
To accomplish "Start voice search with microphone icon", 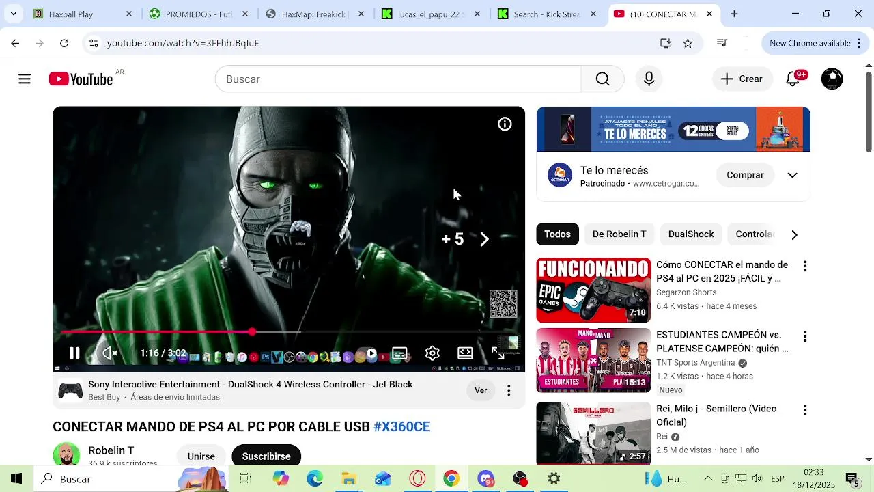I will 649,79.
